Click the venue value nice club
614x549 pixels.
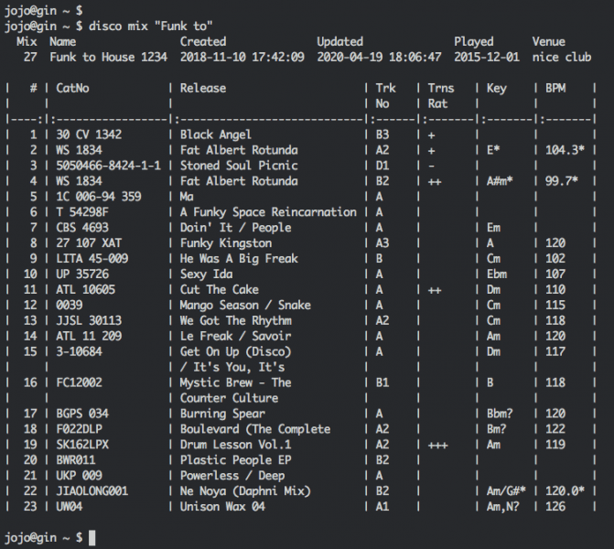click(562, 57)
